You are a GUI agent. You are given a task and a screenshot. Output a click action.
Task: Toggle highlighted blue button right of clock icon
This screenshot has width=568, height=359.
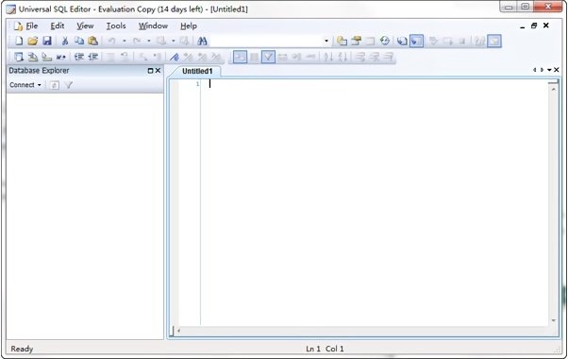point(417,41)
